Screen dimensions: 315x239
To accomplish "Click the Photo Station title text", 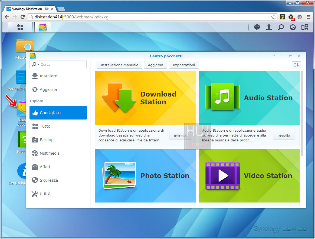I will point(165,176).
